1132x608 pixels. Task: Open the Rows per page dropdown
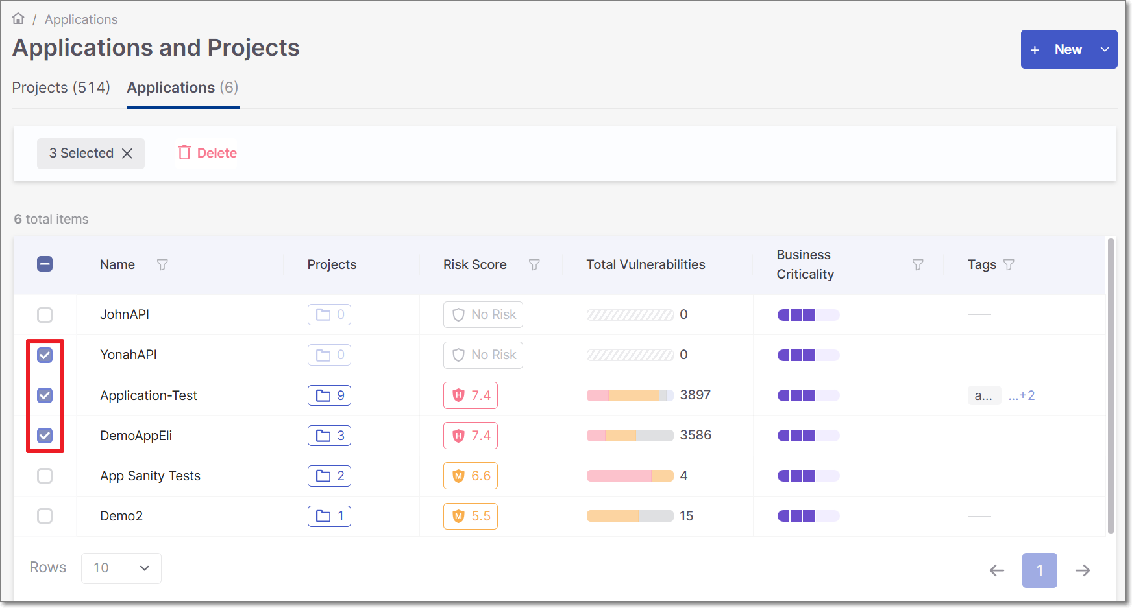(x=121, y=568)
